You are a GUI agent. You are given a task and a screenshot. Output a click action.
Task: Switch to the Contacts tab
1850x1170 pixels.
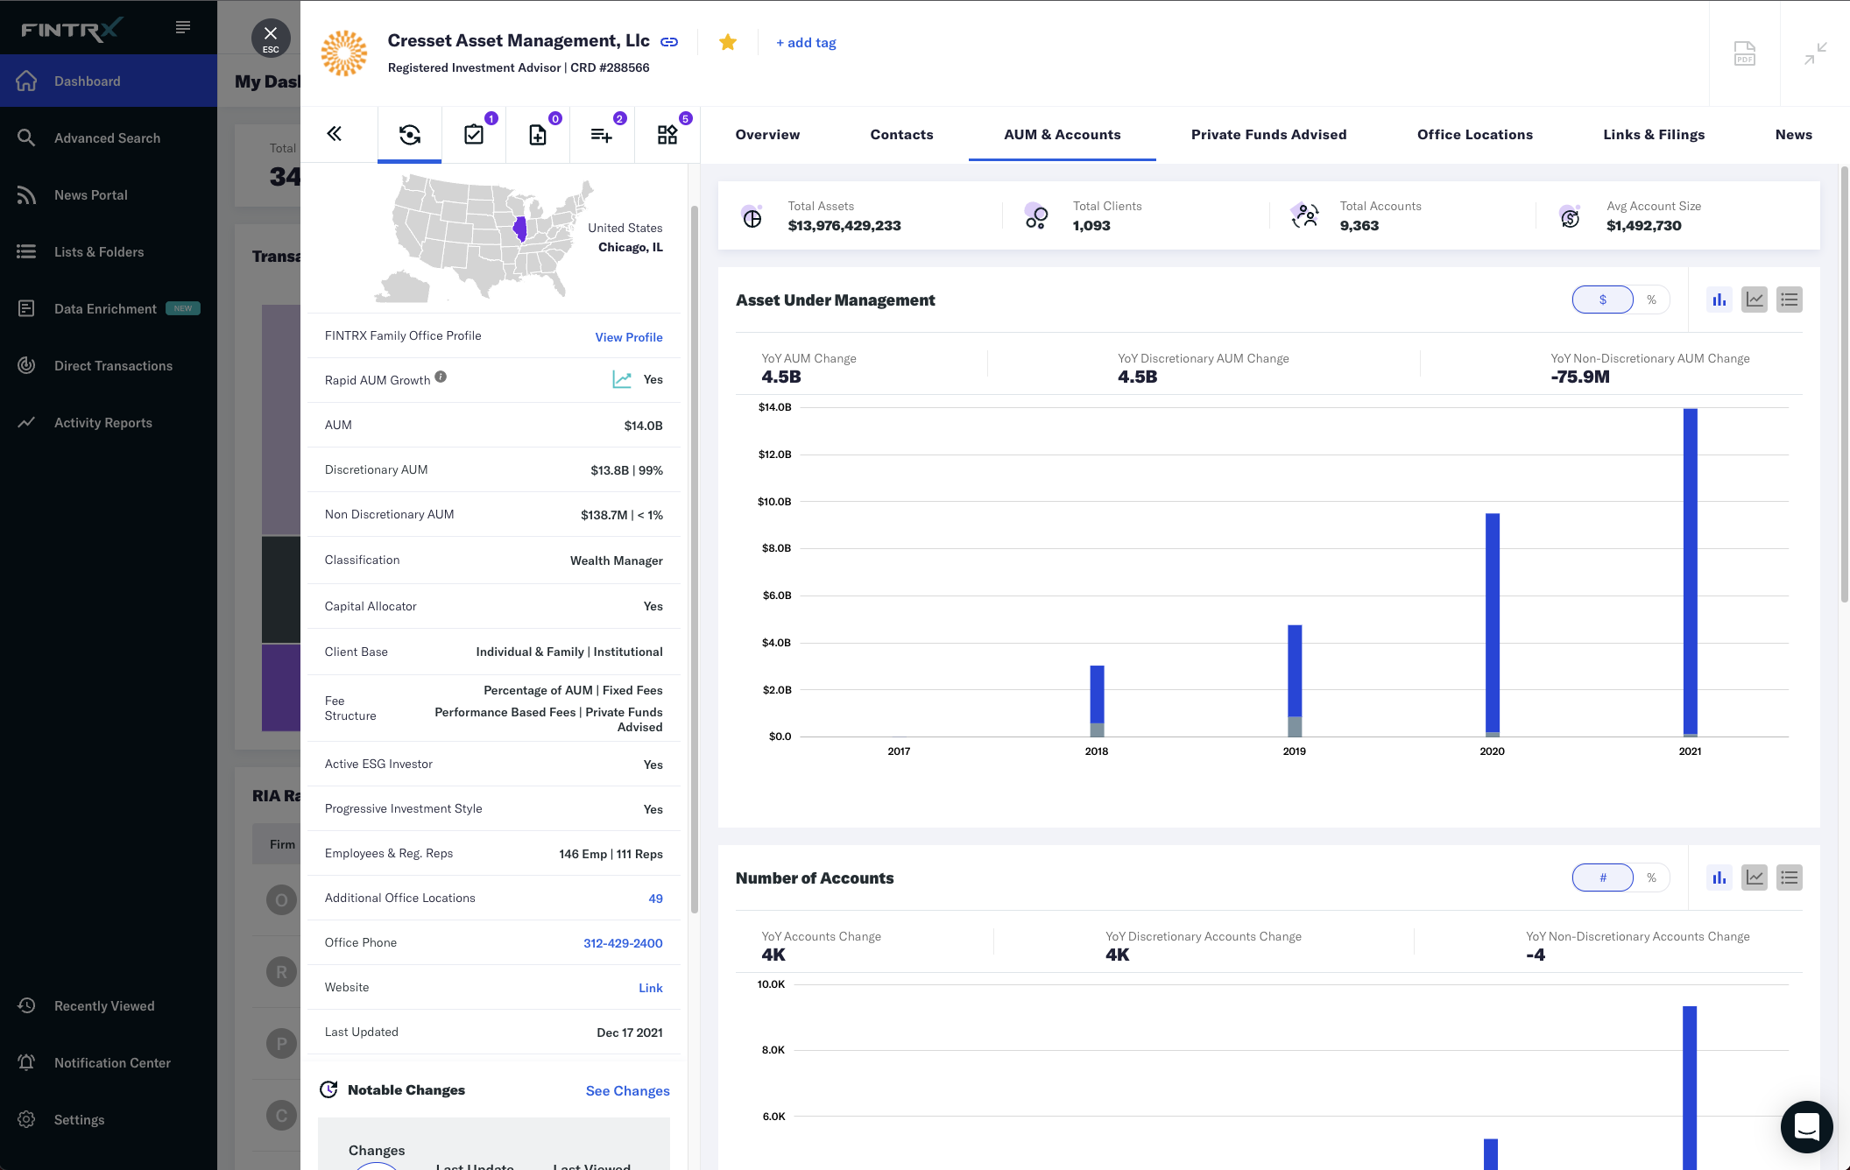(901, 134)
